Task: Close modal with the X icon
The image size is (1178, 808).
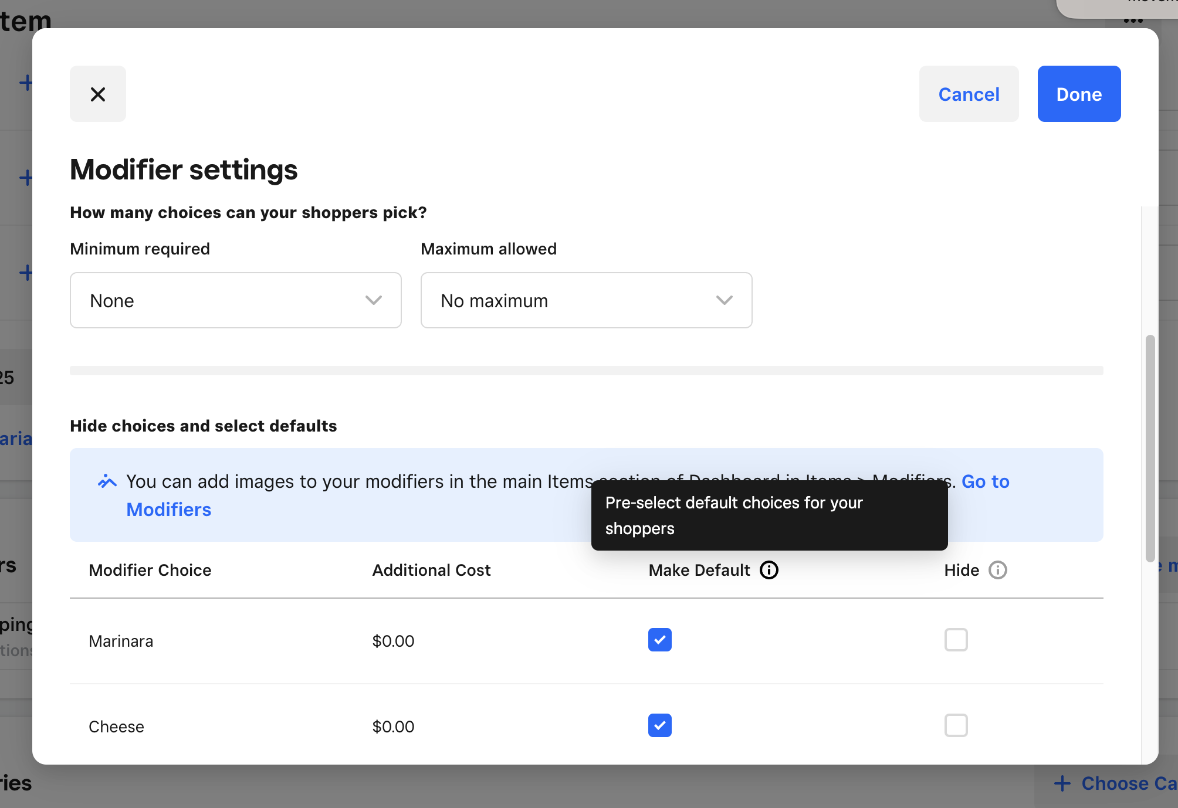Action: click(98, 94)
